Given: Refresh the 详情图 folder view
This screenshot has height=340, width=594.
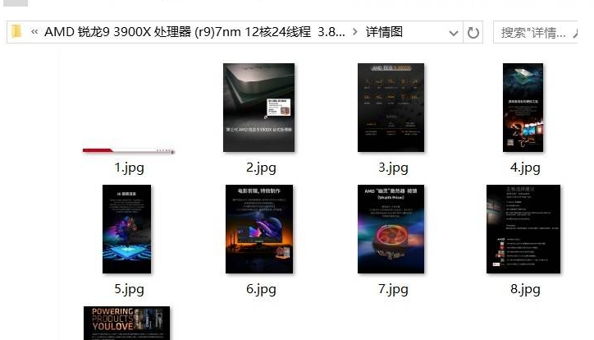Looking at the screenshot, I should coord(473,33).
